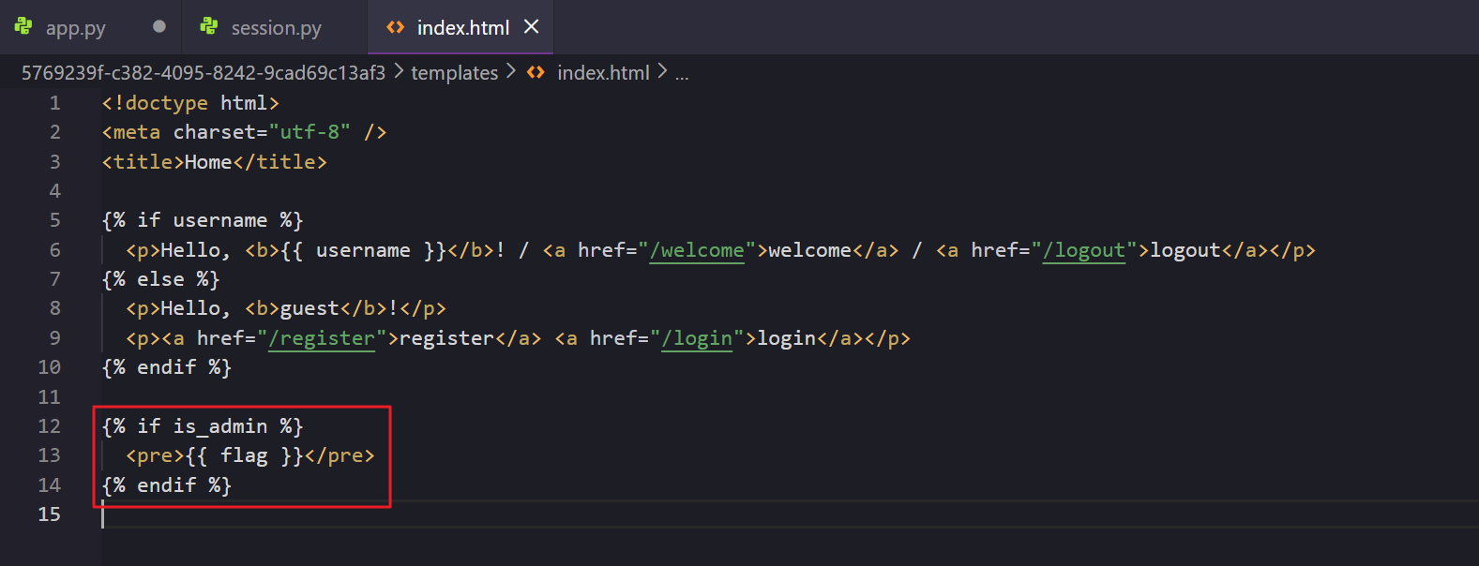The image size is (1479, 566).
Task: Open the session.py tab
Action: coord(276,28)
